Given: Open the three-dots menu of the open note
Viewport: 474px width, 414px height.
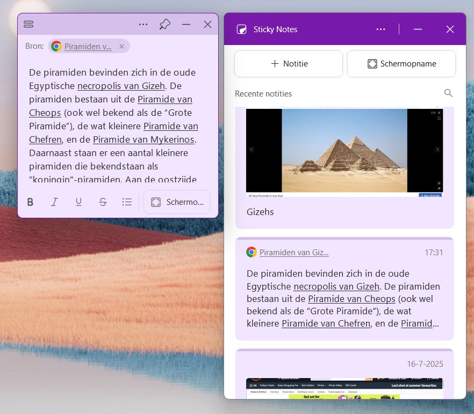Looking at the screenshot, I should 143,24.
